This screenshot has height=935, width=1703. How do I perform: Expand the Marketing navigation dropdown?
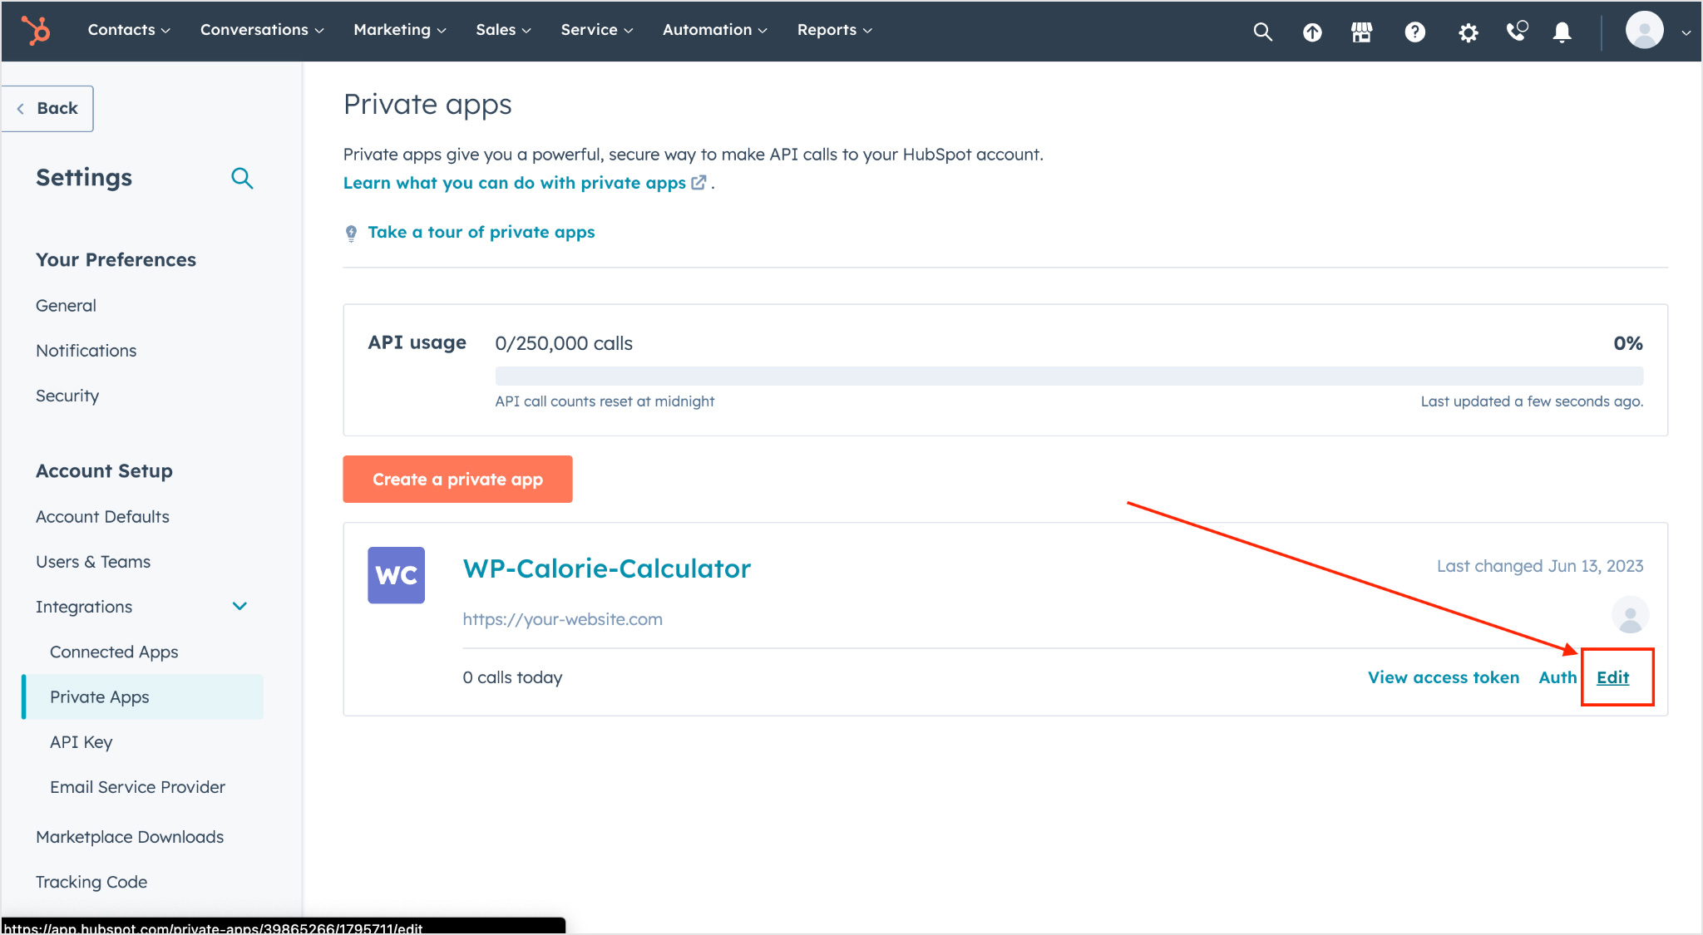tap(399, 30)
